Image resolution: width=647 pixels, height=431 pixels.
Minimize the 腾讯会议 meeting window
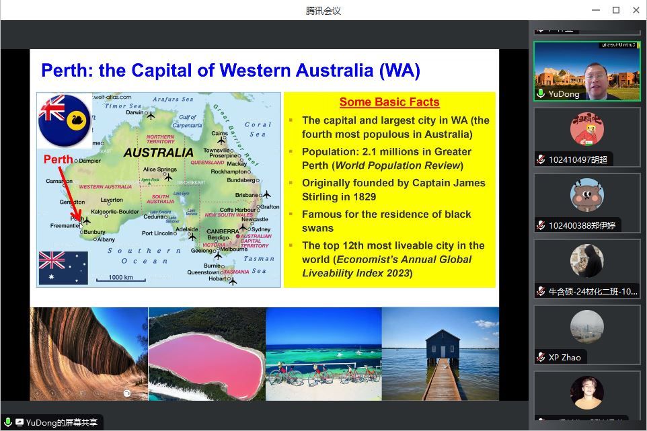595,10
